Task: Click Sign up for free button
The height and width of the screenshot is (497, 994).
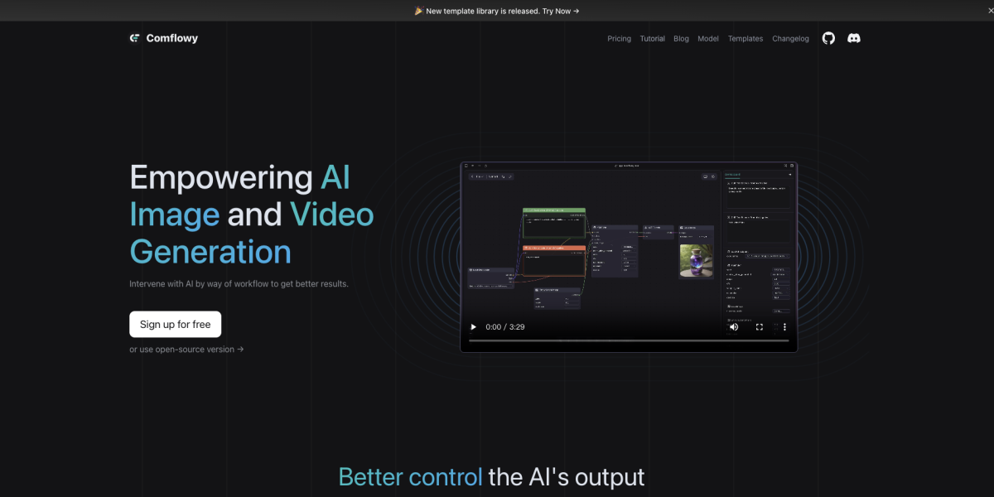Action: click(x=176, y=325)
